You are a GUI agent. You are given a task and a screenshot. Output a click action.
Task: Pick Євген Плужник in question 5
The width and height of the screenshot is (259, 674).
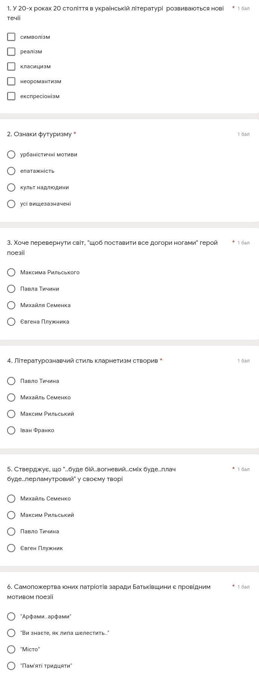click(12, 548)
